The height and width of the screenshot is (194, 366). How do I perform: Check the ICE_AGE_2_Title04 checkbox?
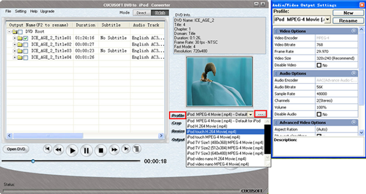26,57
